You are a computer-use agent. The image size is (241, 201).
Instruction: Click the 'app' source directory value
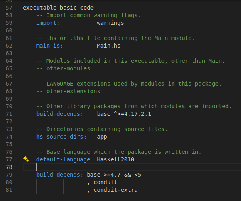(x=102, y=137)
